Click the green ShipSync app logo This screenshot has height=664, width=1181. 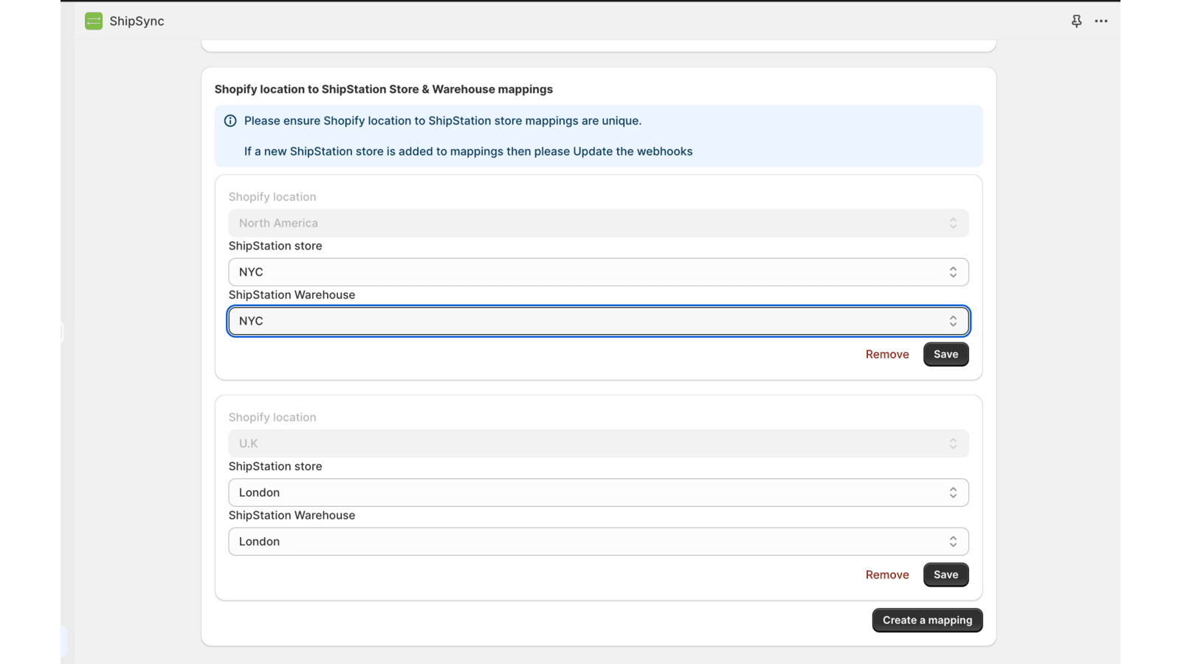tap(94, 21)
